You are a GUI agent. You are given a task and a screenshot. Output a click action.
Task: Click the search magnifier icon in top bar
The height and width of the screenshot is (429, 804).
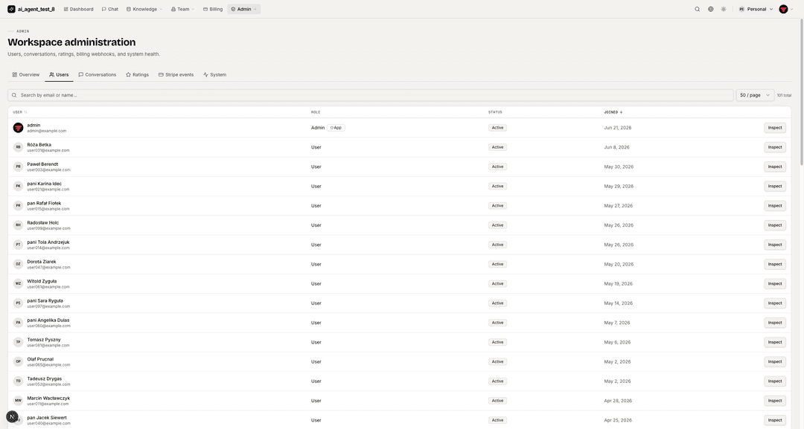pyautogui.click(x=697, y=9)
